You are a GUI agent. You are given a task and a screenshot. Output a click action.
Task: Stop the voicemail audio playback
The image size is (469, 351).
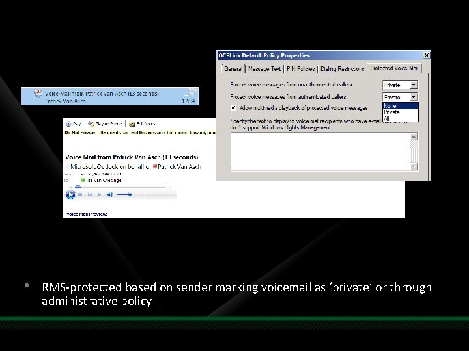pos(80,195)
